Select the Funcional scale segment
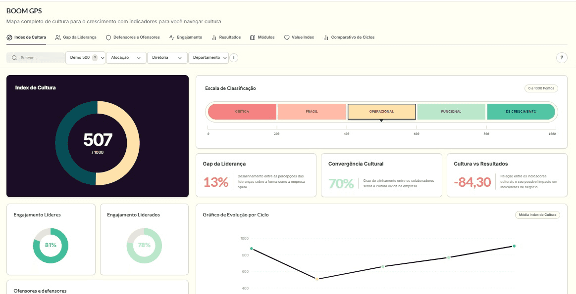Viewport: 576px width, 294px height. click(x=452, y=112)
